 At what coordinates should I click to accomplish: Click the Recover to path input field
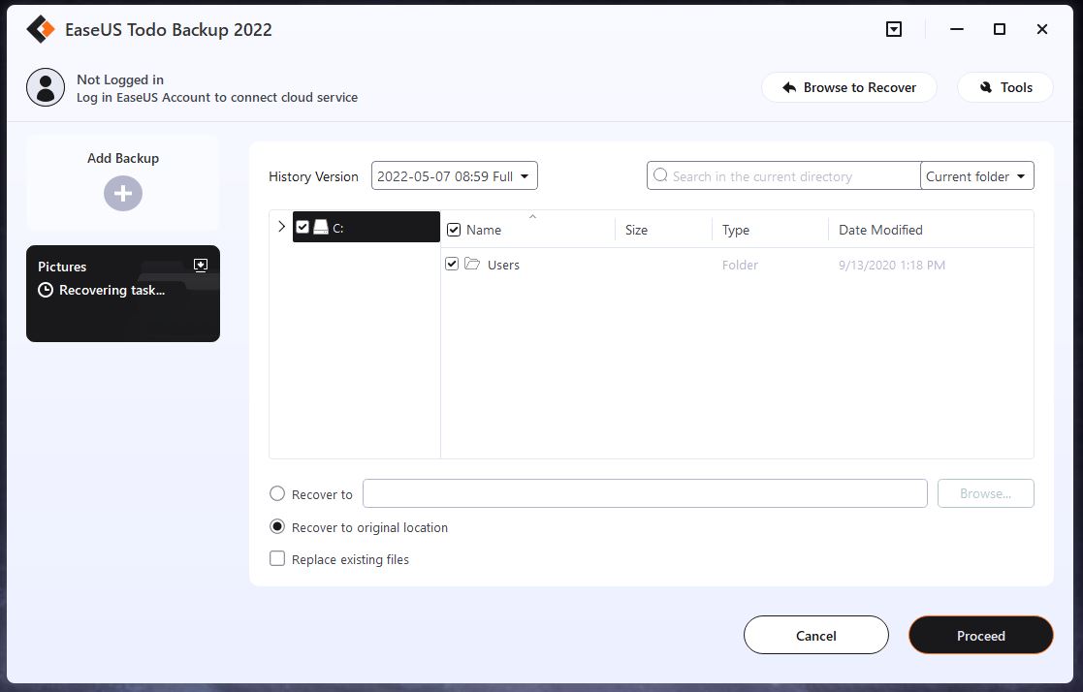point(645,493)
